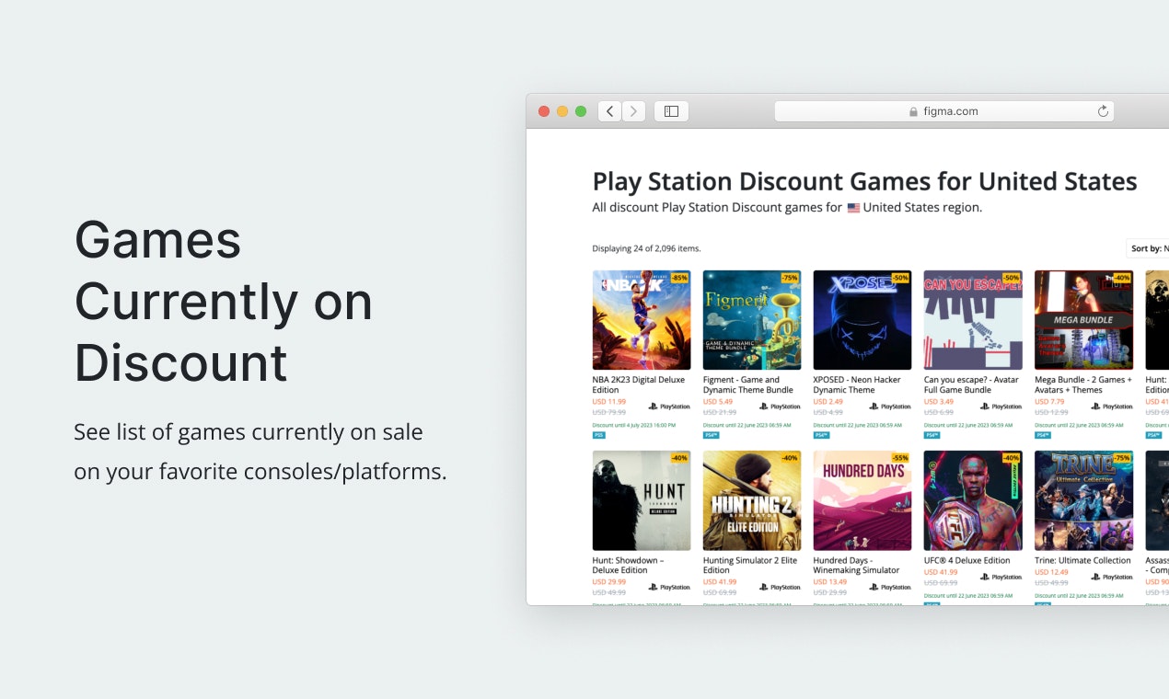Select the USD 11.99 price of NBA 2K23
The width and height of the screenshot is (1169, 699).
click(609, 401)
